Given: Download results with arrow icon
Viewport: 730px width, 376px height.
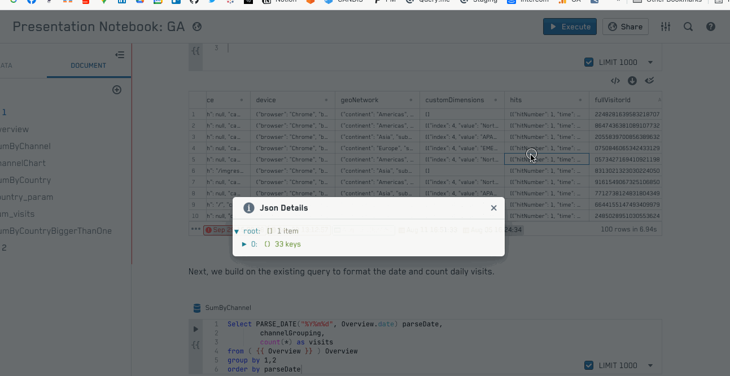Looking at the screenshot, I should pyautogui.click(x=632, y=81).
